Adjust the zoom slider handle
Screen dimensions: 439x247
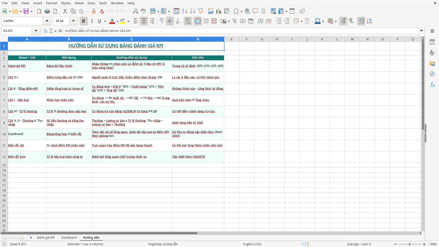point(410,244)
